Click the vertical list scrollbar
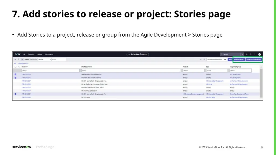Viewport: 276px width, 155px height. (261, 83)
